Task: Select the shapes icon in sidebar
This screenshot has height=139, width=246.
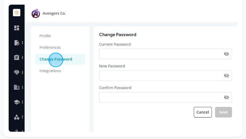Action: (17, 117)
